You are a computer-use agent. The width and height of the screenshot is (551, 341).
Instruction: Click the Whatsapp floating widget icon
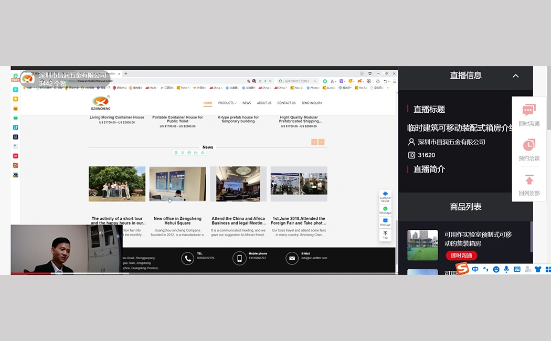pos(385,210)
